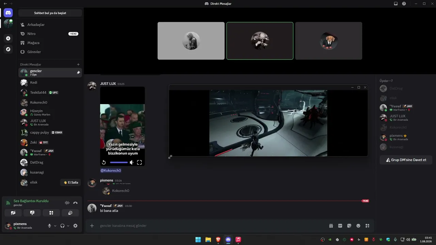Open the Discover servers compass icon
The height and width of the screenshot is (245, 436).
[8, 49]
